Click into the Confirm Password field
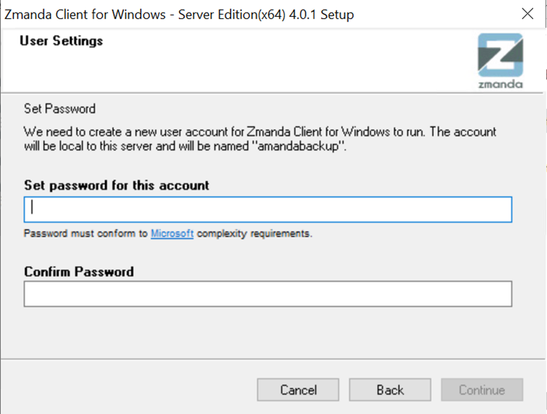Image resolution: width=547 pixels, height=414 pixels. click(x=268, y=294)
